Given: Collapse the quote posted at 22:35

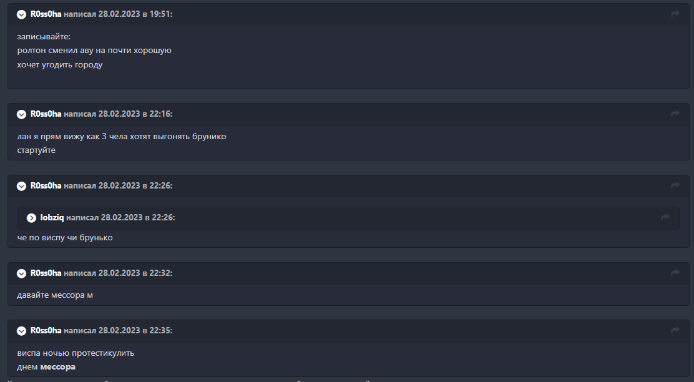Looking at the screenshot, I should [x=22, y=331].
